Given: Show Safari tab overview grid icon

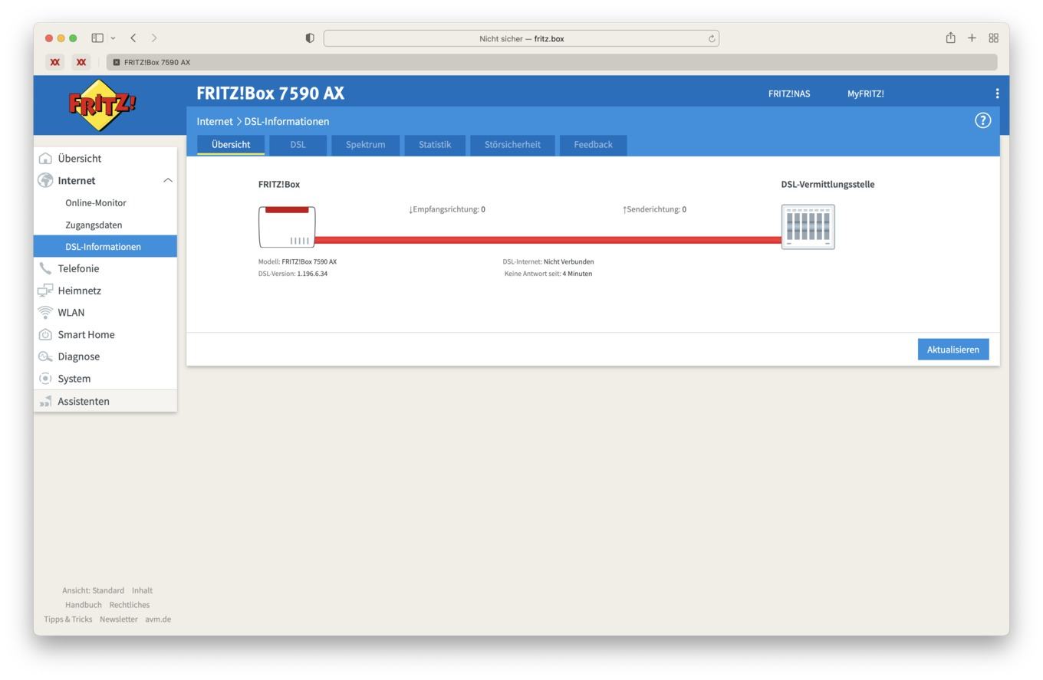Looking at the screenshot, I should click(993, 38).
